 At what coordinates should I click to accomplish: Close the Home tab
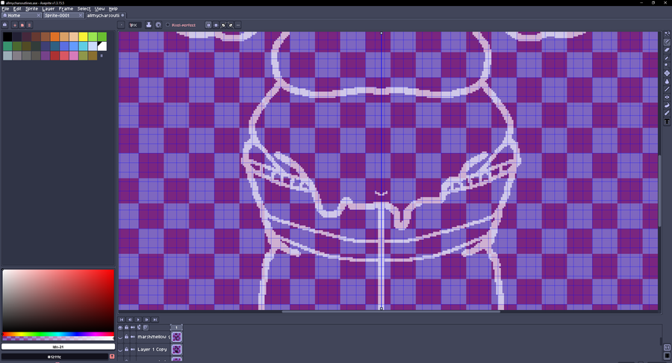(x=39, y=16)
